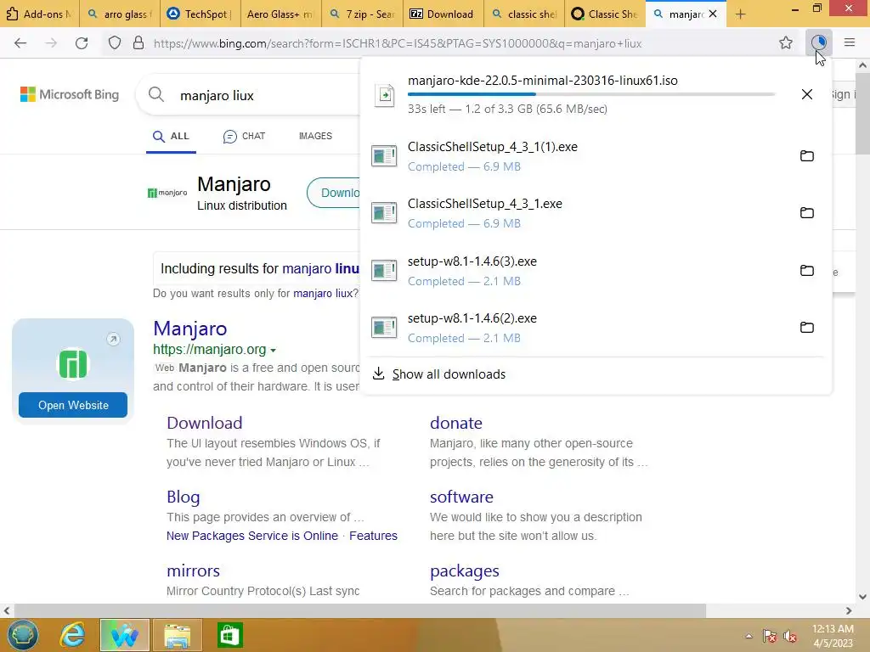Close the manjaro browser tab
The image size is (870, 652).
pos(713,14)
